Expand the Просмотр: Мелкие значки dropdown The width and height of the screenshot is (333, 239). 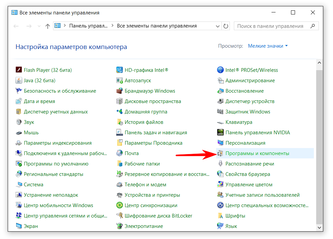coord(268,46)
